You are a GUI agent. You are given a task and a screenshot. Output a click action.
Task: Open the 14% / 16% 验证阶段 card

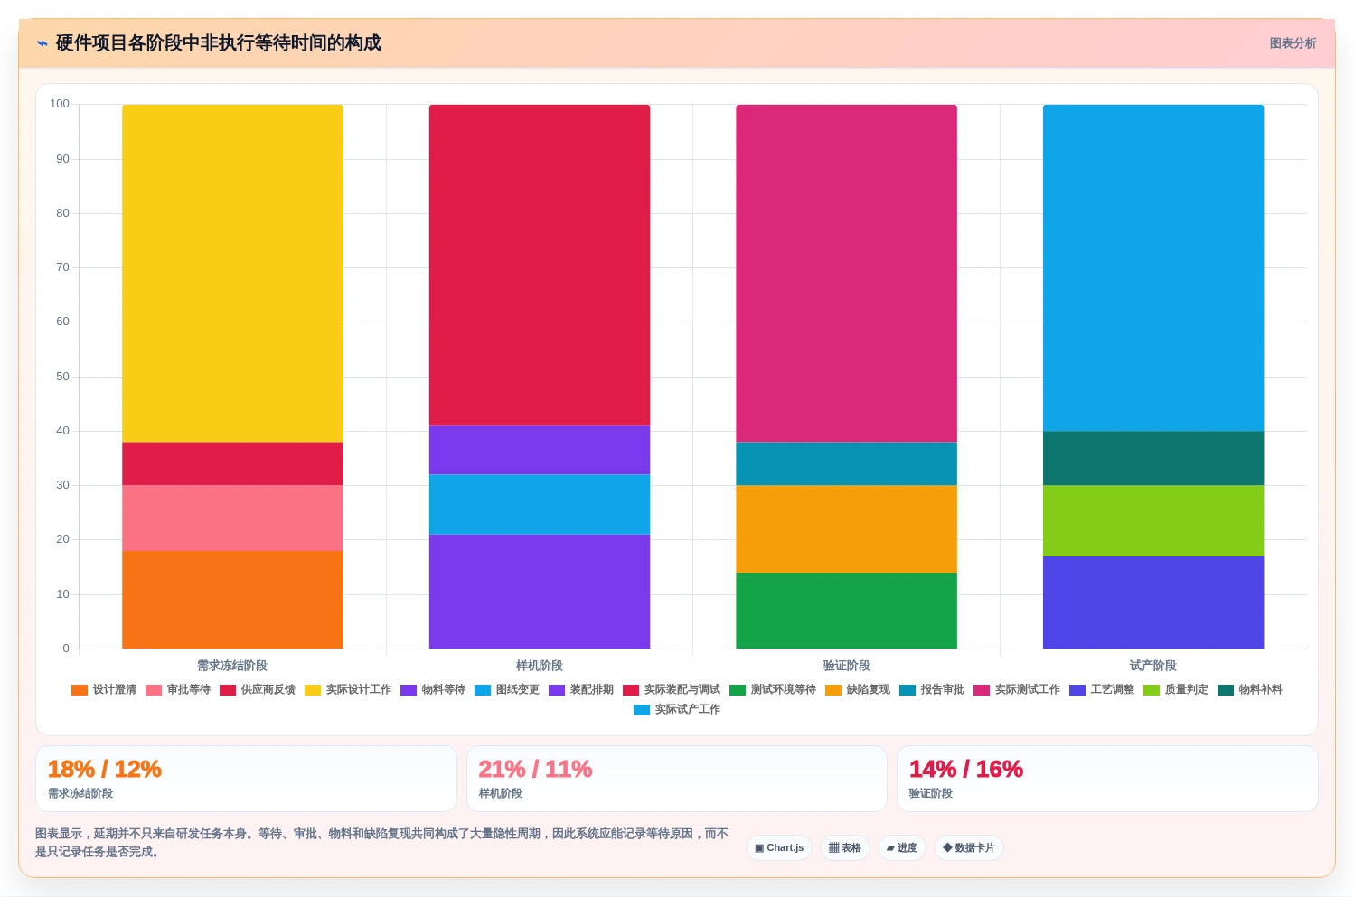point(1107,779)
